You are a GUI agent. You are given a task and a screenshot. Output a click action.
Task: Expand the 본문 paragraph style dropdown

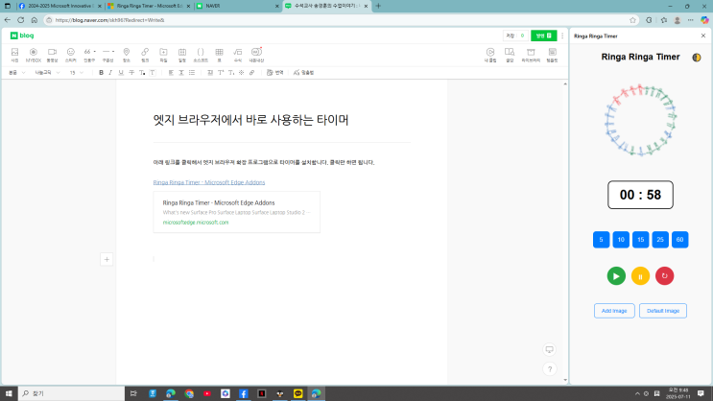pos(16,72)
